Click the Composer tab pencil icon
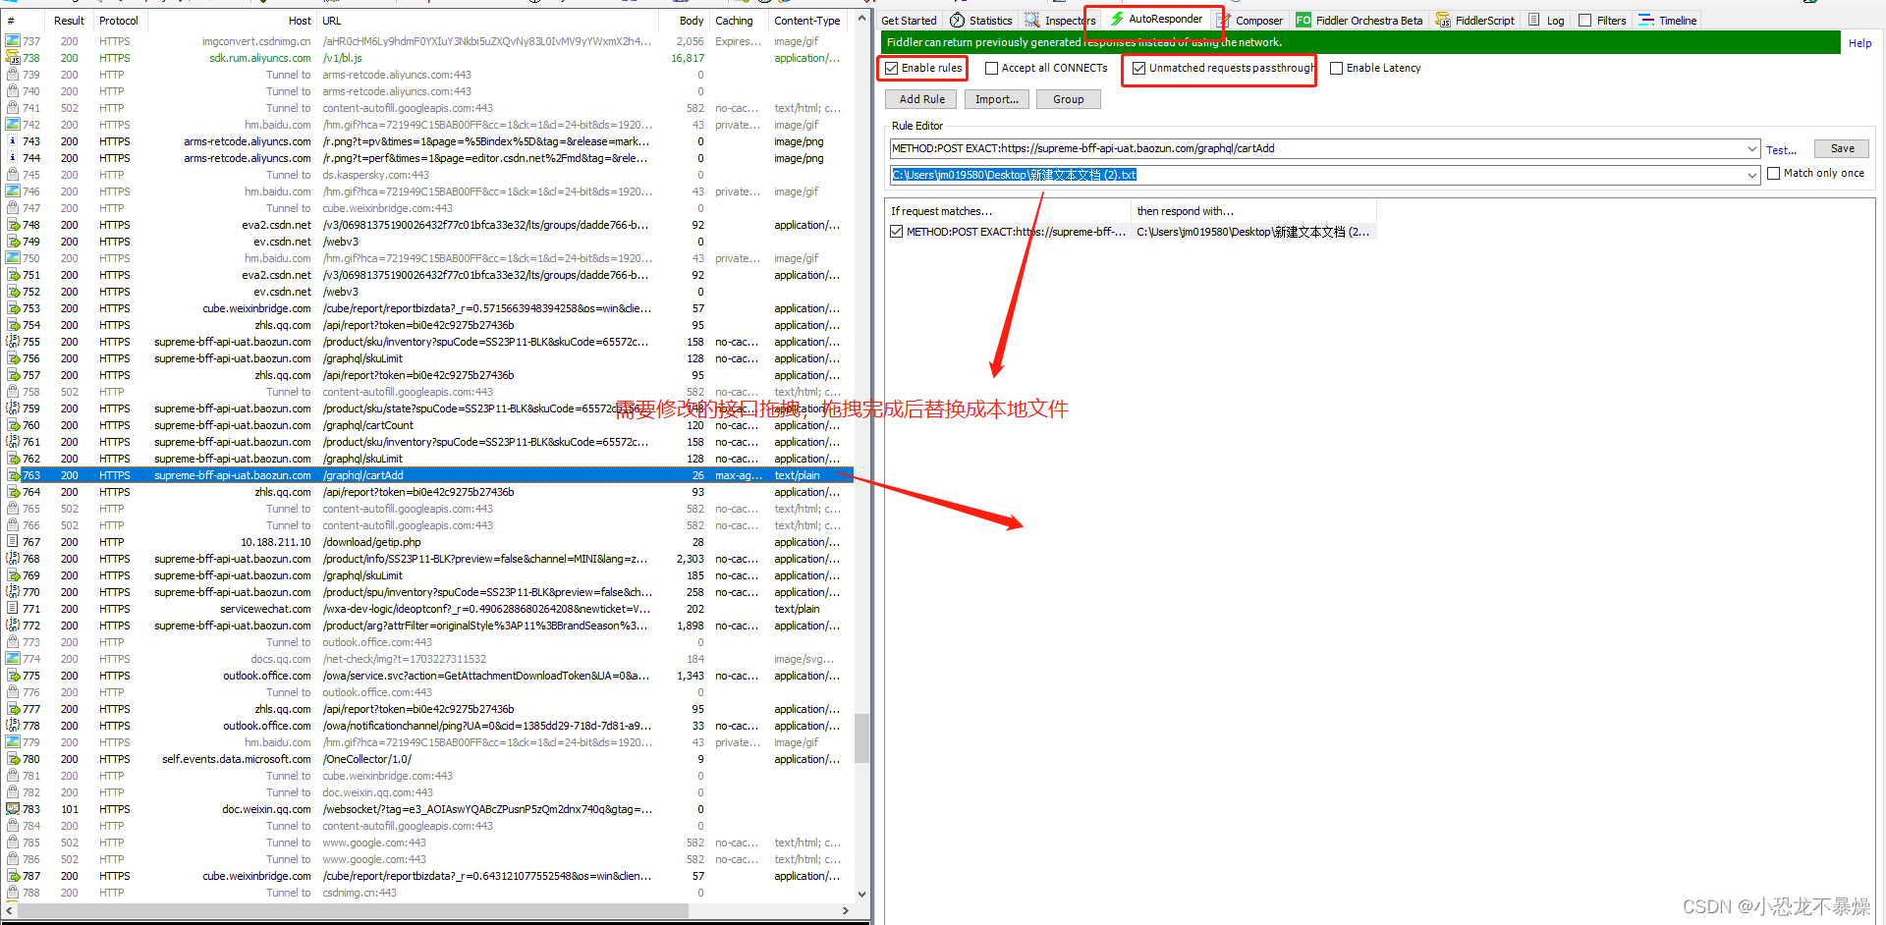1886x925 pixels. pyautogui.click(x=1224, y=21)
